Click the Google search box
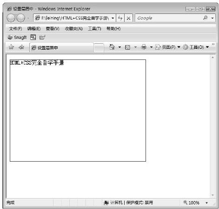 pos(169,18)
